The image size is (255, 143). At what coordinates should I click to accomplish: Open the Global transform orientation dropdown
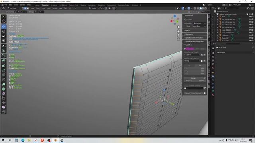(94, 8)
